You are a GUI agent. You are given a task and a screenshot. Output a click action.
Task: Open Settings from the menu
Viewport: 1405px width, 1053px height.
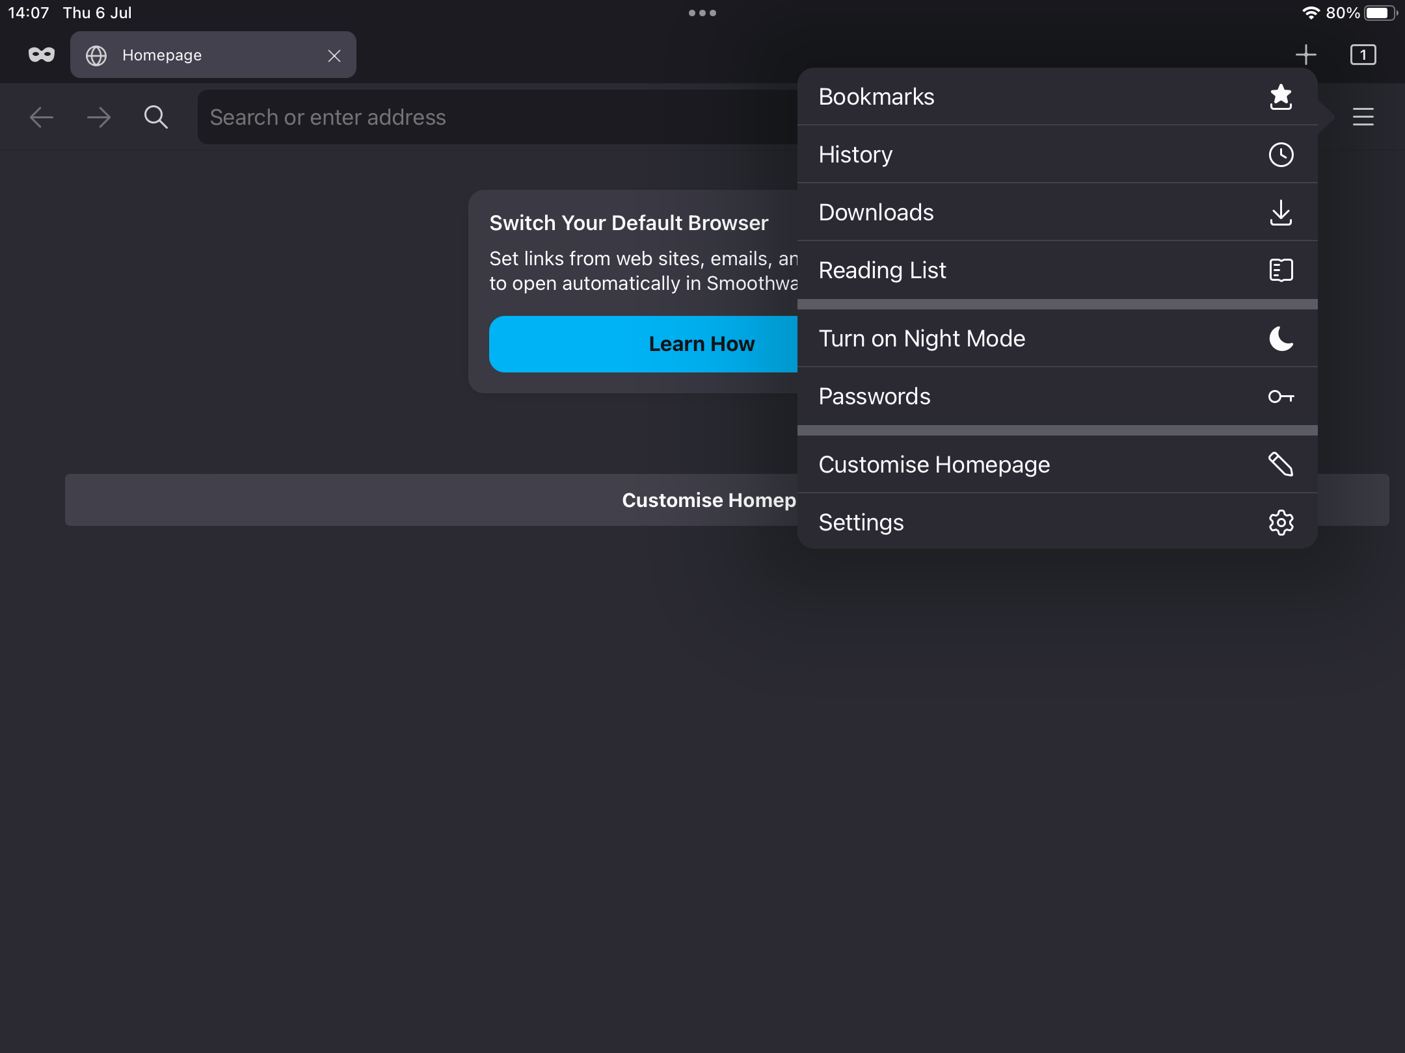coord(1057,523)
